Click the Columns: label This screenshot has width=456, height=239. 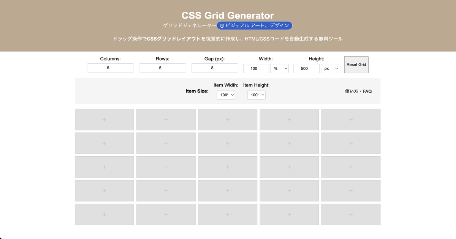pos(110,59)
